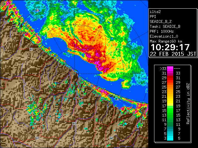Screen dimensions: 198x148
Task: Click the date '22 FEB 2015 JST'
Action: [173, 54]
